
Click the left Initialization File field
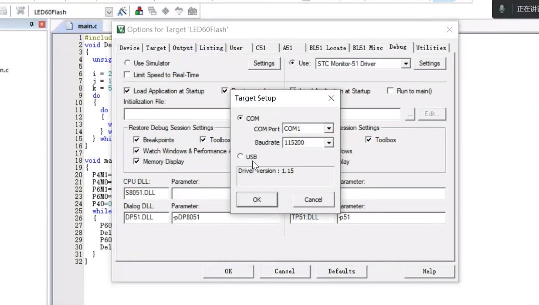point(177,114)
